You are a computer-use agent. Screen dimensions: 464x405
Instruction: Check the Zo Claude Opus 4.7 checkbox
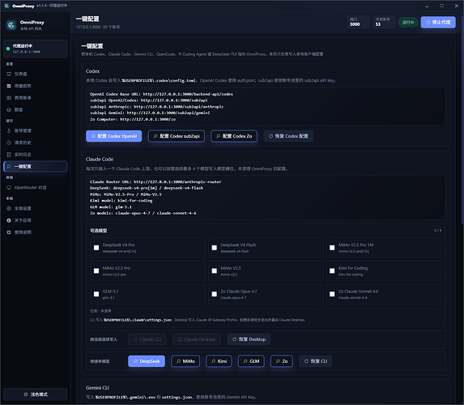(x=215, y=294)
